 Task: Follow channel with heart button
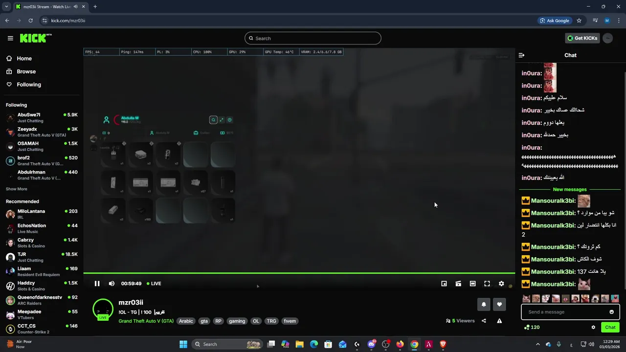pyautogui.click(x=499, y=304)
